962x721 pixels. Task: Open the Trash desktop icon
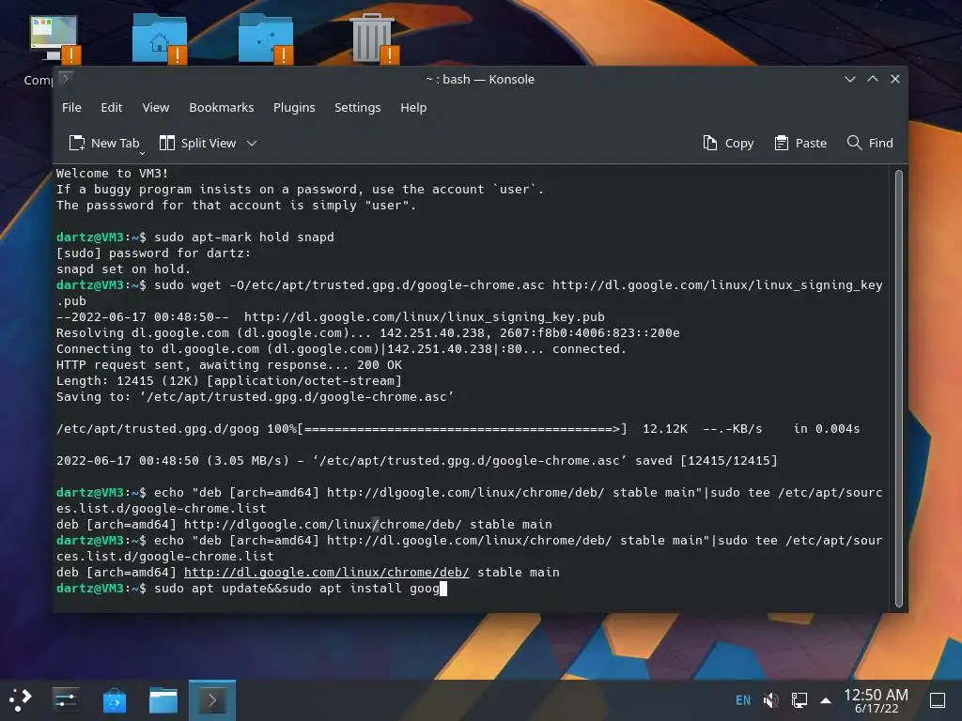click(374, 38)
